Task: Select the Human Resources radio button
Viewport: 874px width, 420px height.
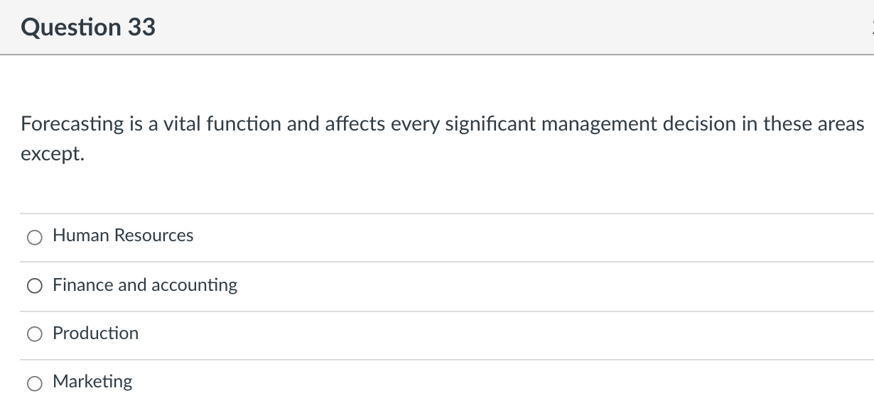Action: 35,238
